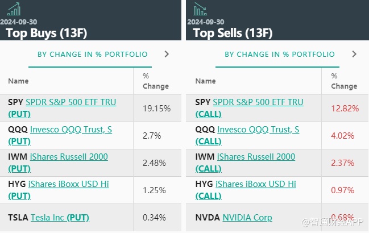Click the Top Sells falling chart icon
Screen dimensions: 369x233
pos(200,9)
